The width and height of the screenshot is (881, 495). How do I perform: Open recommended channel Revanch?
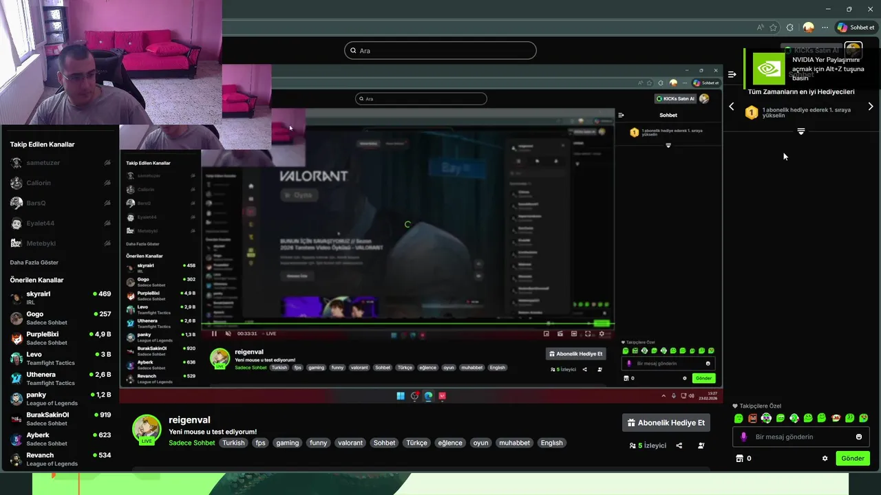[61, 459]
